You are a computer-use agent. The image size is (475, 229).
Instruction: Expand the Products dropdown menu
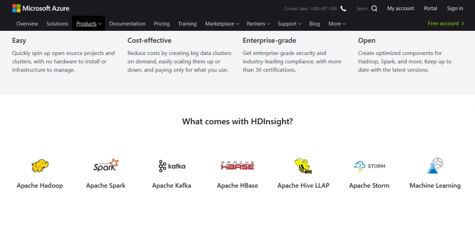pos(88,24)
